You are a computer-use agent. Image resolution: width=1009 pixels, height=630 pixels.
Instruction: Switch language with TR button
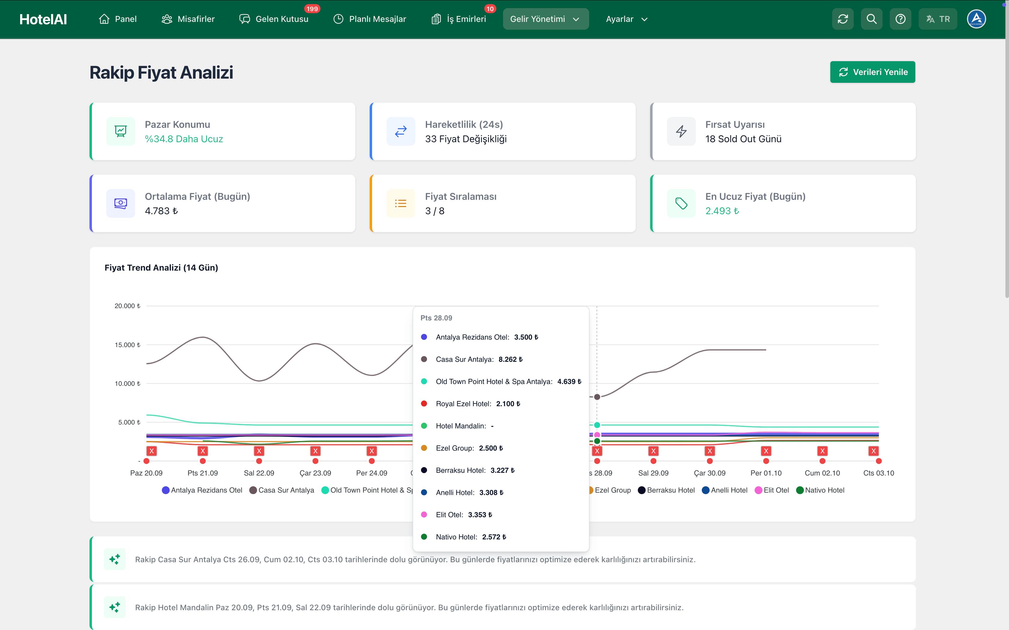click(x=938, y=19)
